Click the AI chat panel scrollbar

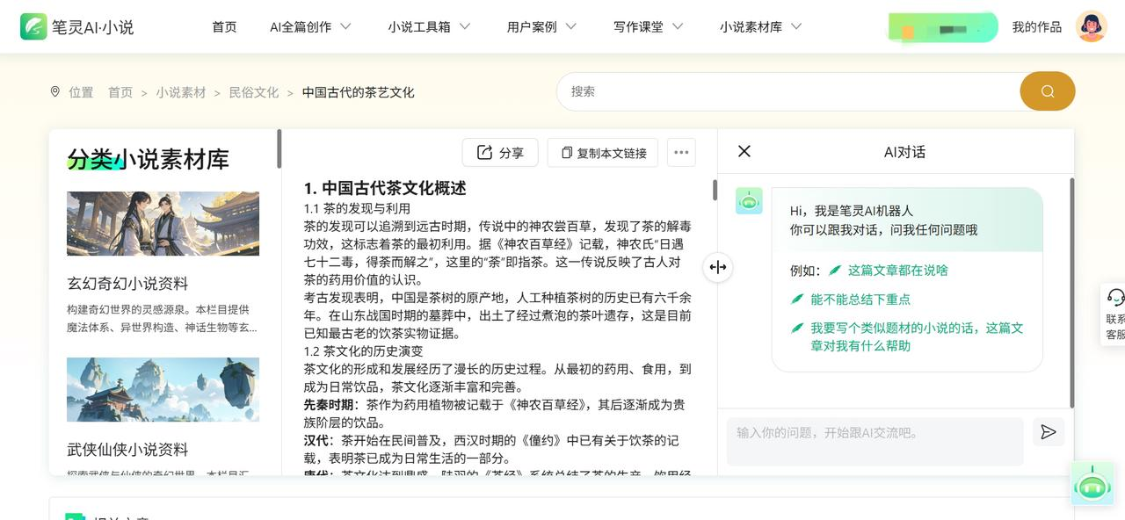(1071, 292)
